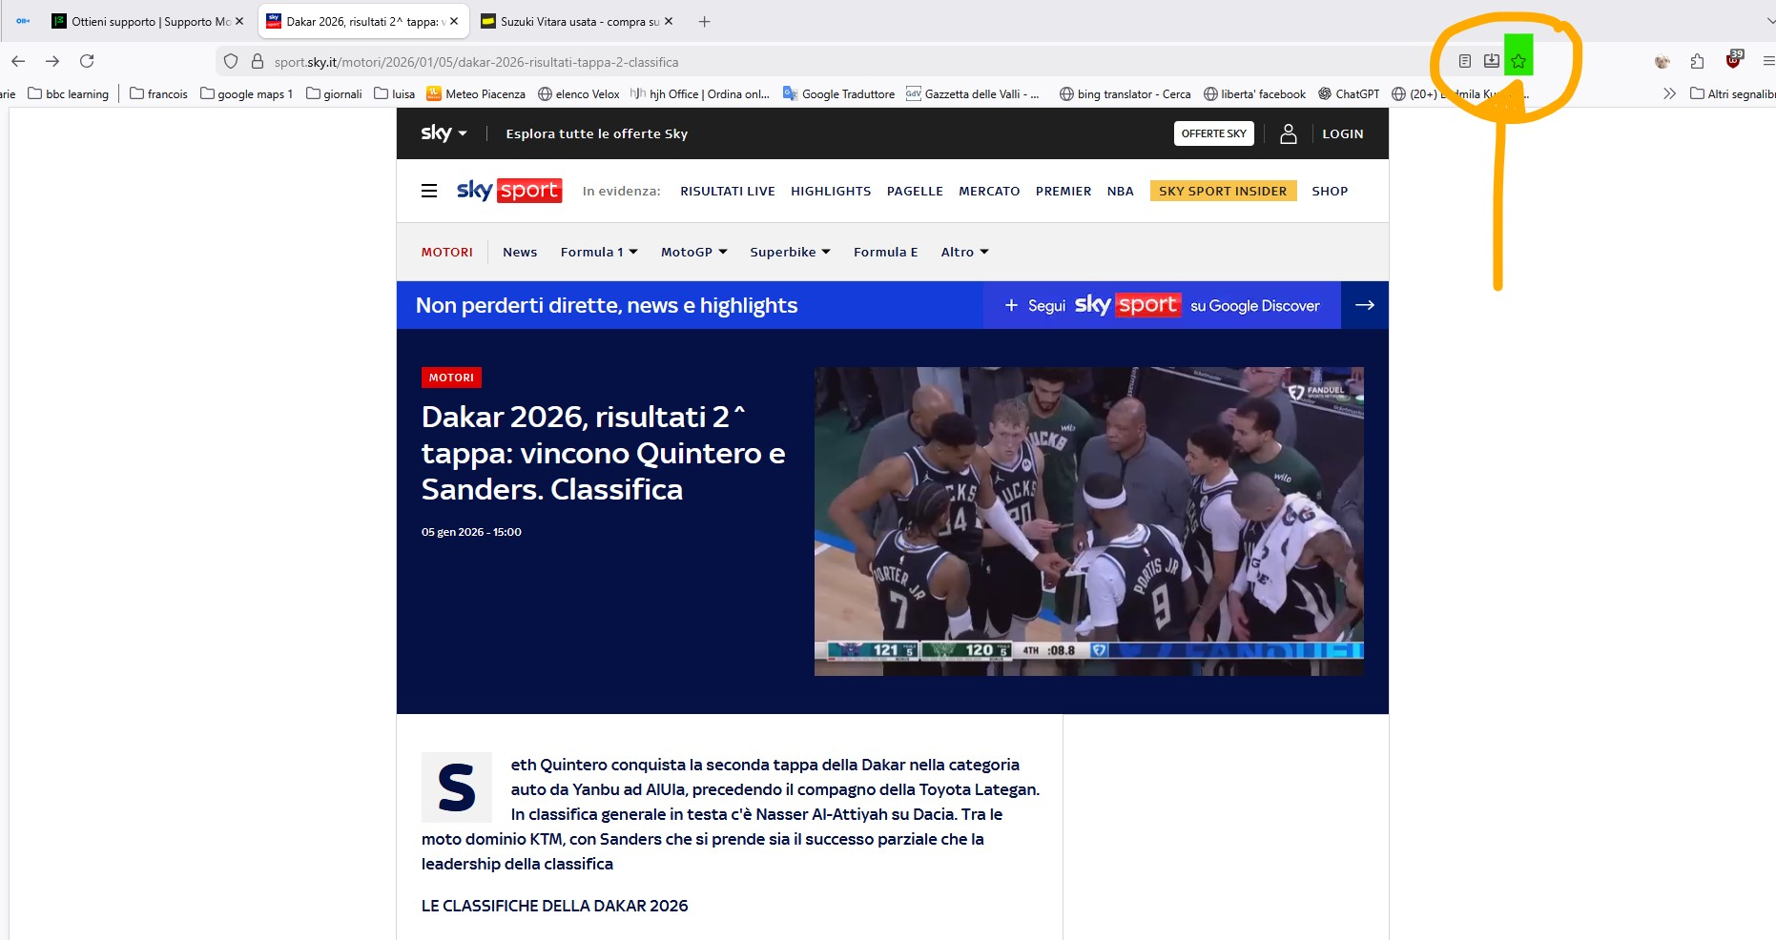Open the Firefox application menu

pos(1767,61)
